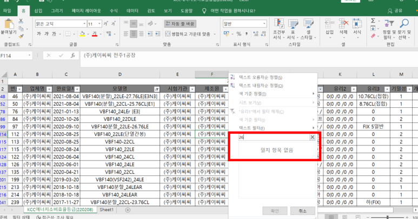Click the 공유 share button
This screenshot has height=219, width=418.
[395, 11]
